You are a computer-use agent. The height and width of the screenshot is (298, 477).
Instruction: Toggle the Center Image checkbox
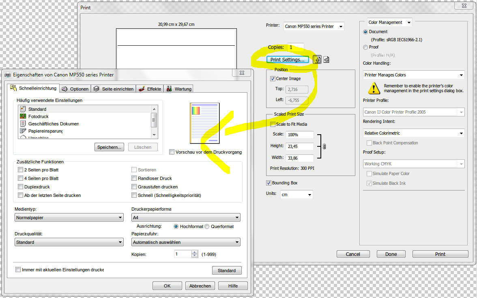(273, 78)
